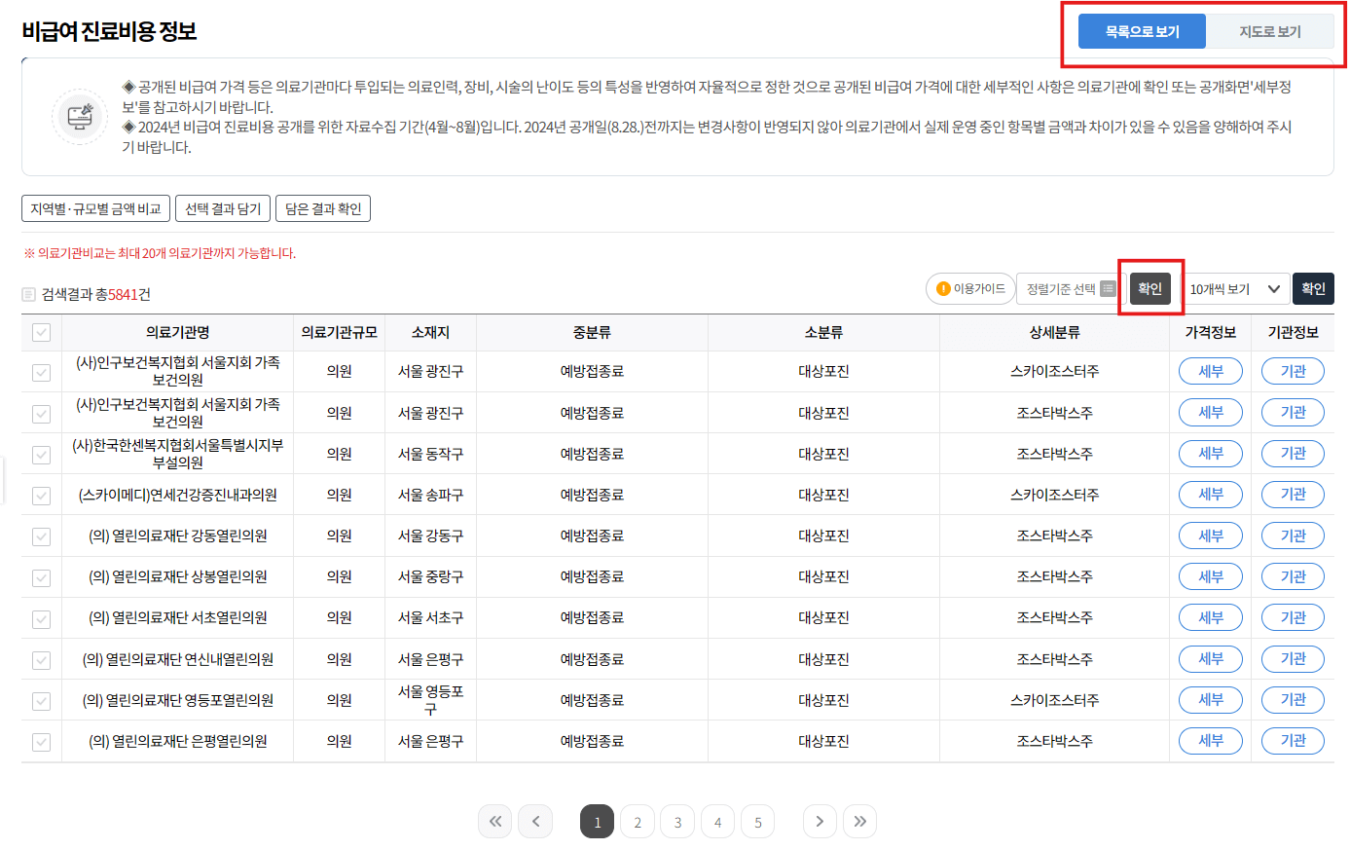Go to page 3 in the pagination
1350x850 pixels.
tap(677, 821)
